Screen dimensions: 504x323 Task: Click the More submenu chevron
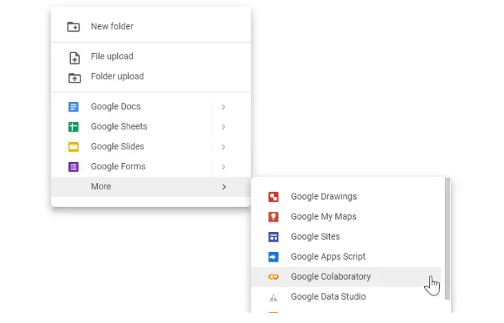click(224, 187)
